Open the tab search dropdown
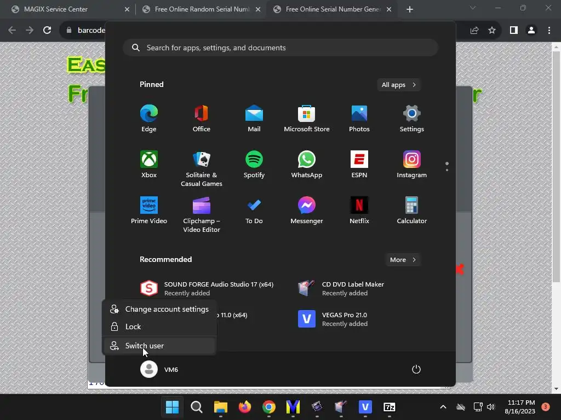The image size is (561, 420). [473, 8]
